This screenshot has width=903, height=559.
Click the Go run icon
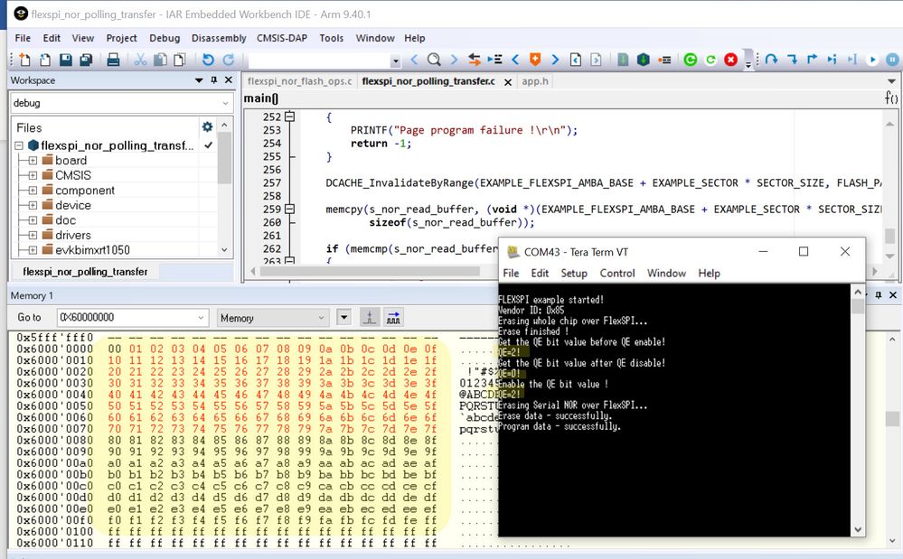[872, 60]
